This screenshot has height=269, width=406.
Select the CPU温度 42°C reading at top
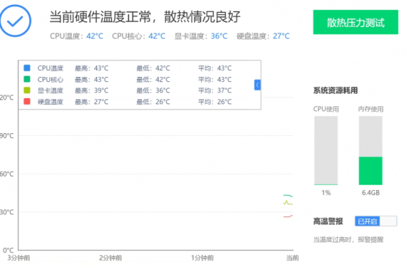[x=76, y=36]
